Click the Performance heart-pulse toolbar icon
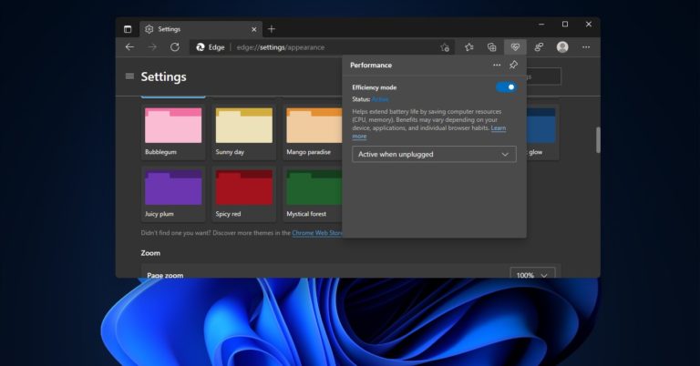This screenshot has height=366, width=700. 516,47
